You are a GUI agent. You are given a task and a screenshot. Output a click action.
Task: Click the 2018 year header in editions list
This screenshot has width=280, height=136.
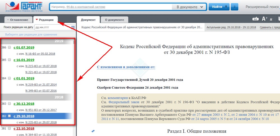click(37, 97)
